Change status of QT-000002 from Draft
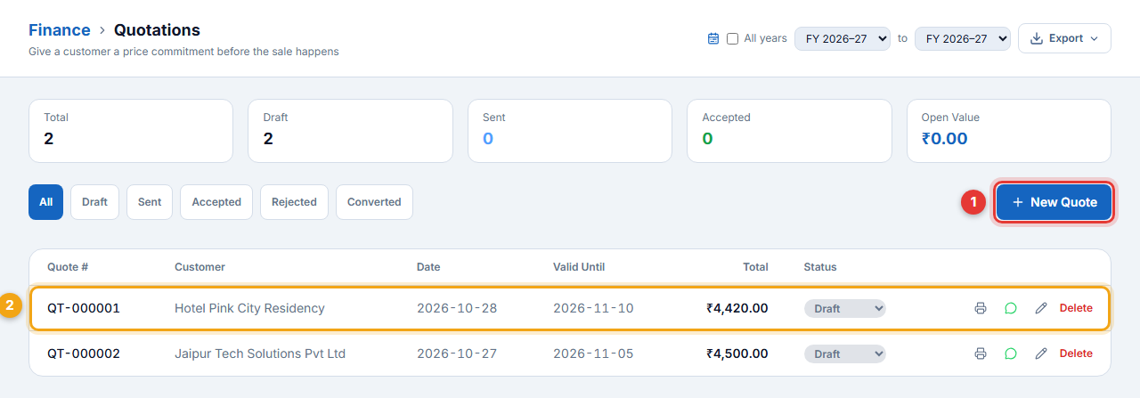The height and width of the screenshot is (398, 1140). 845,353
